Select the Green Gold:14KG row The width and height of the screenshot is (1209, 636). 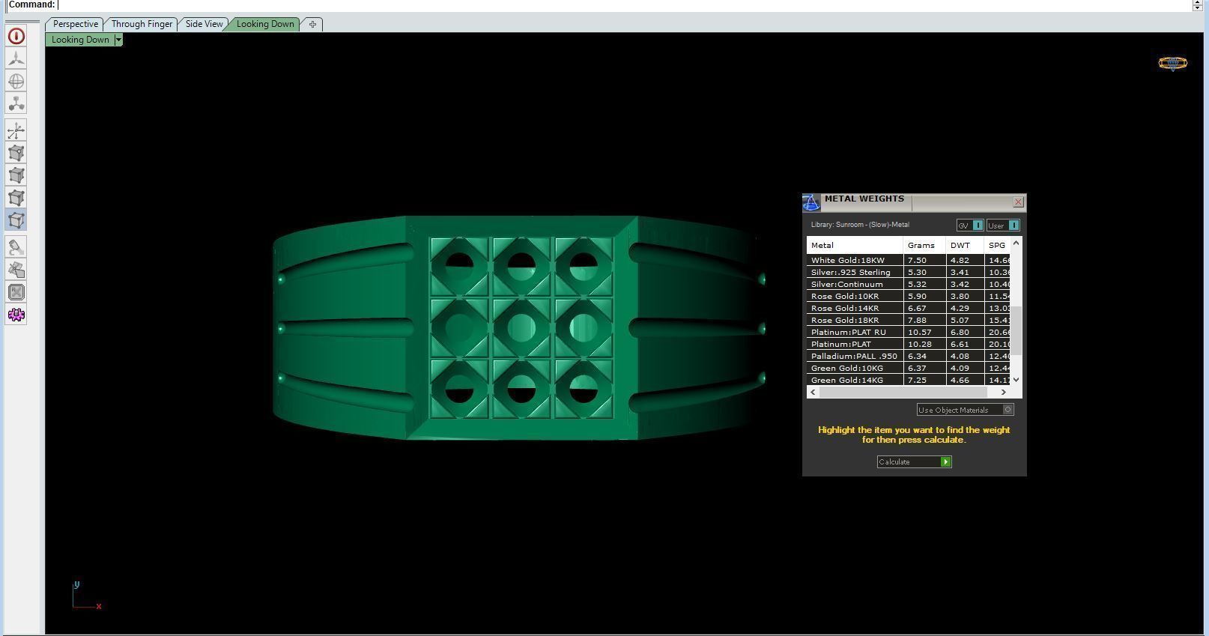coord(909,380)
